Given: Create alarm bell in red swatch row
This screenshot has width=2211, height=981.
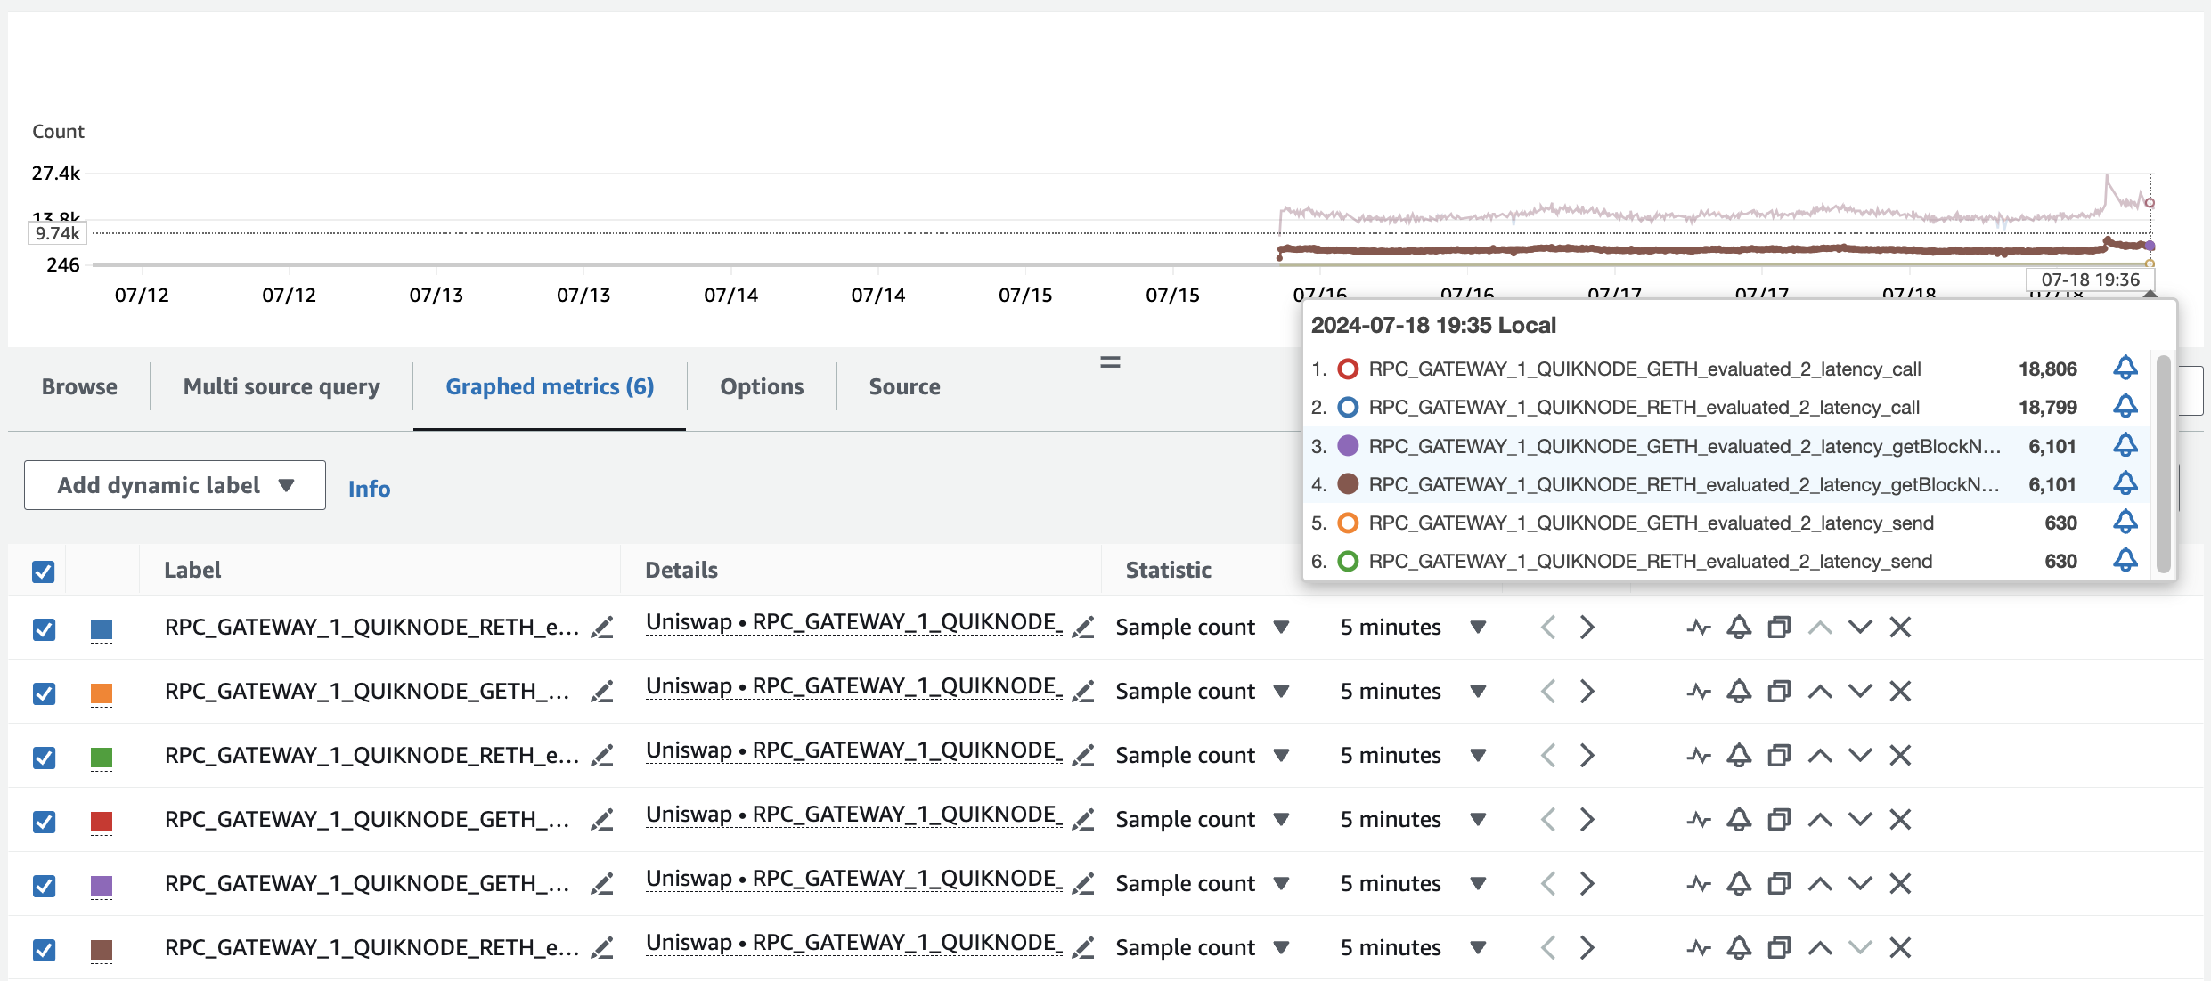Looking at the screenshot, I should click(1739, 820).
